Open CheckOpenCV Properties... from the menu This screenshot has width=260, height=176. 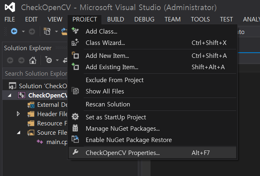(x=152, y=153)
